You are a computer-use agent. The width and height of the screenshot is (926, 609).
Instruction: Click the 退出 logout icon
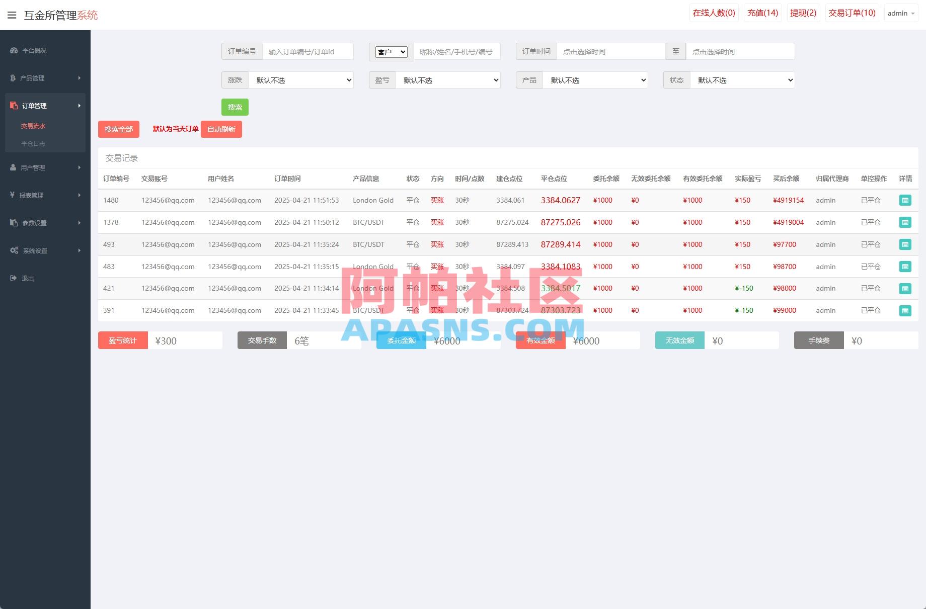[13, 278]
